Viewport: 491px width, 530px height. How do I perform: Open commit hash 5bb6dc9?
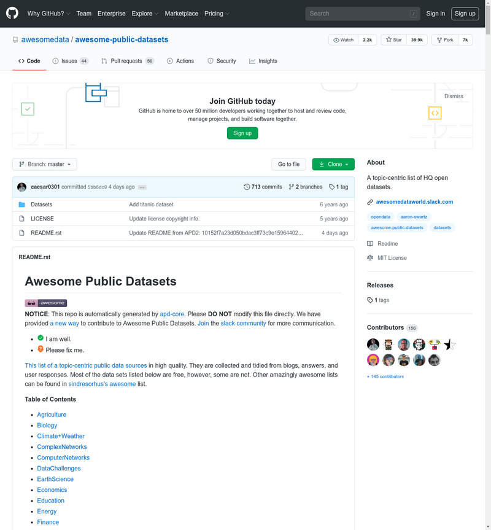point(97,187)
